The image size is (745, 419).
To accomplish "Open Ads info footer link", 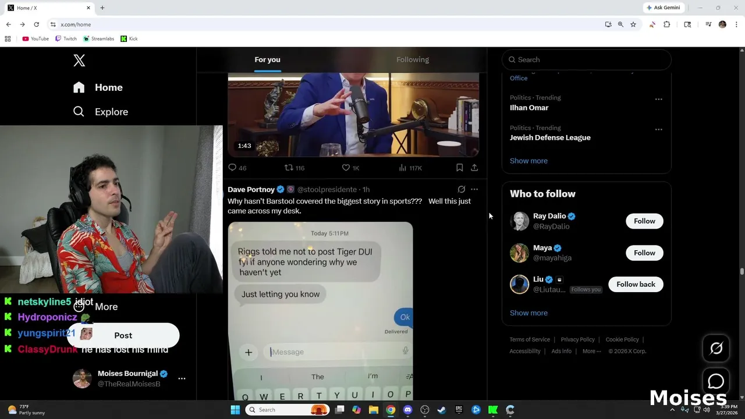I will 561,351.
